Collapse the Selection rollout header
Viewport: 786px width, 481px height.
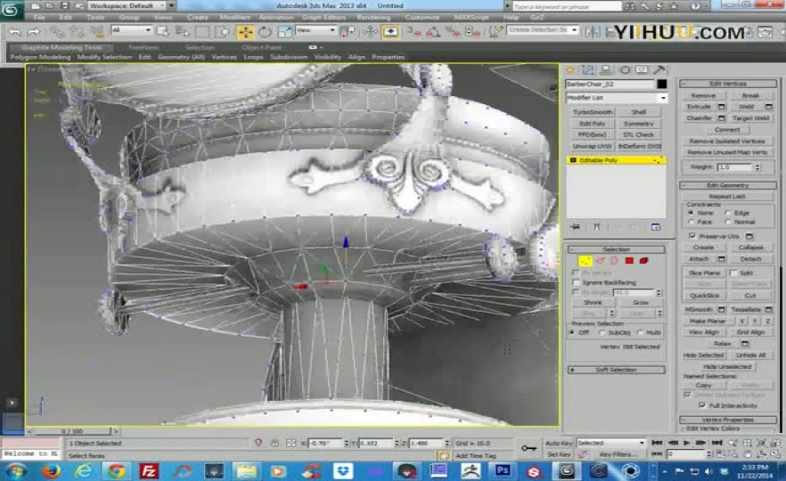tap(616, 249)
